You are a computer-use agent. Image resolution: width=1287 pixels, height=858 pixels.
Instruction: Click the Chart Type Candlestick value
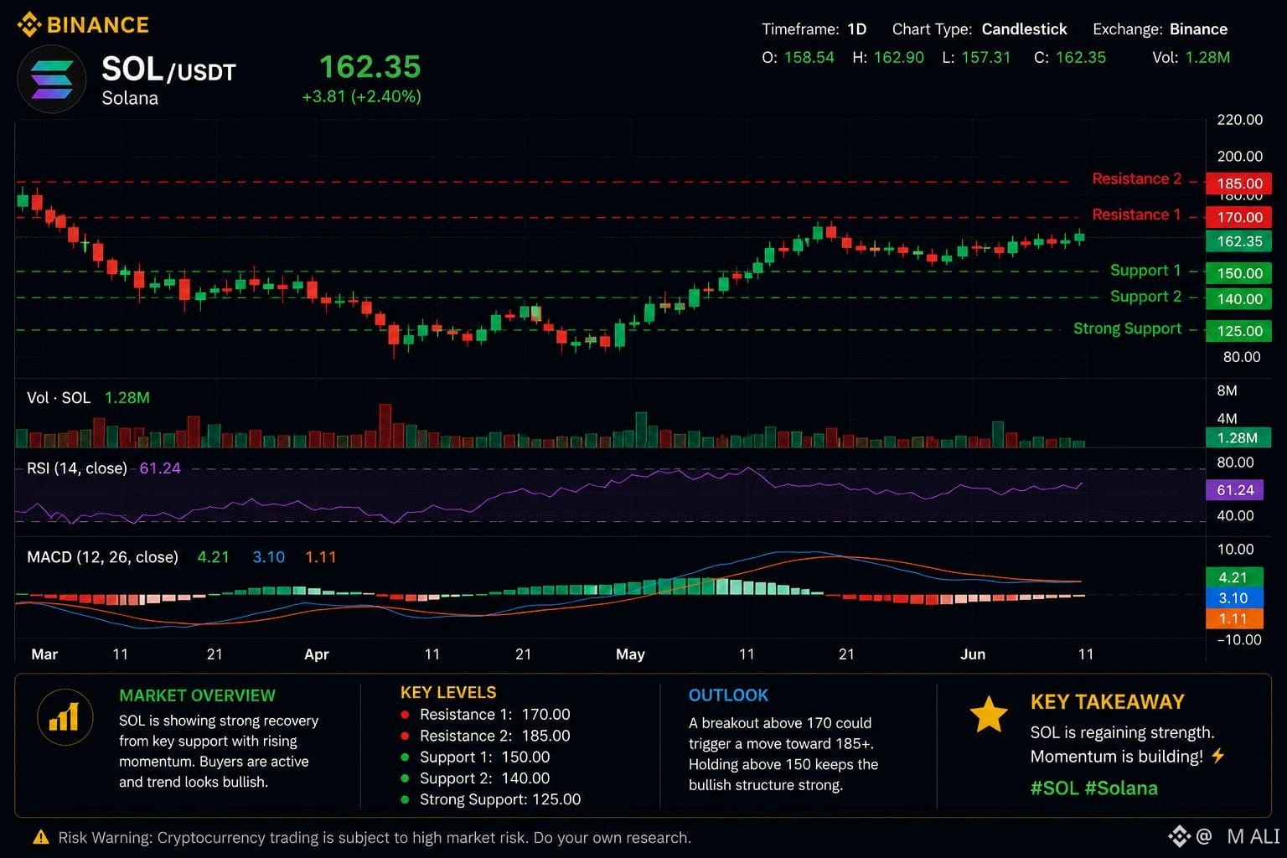pyautogui.click(x=1024, y=29)
